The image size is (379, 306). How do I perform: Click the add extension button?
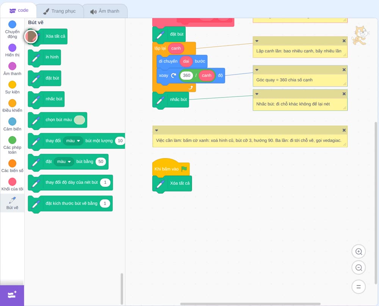[12, 295]
